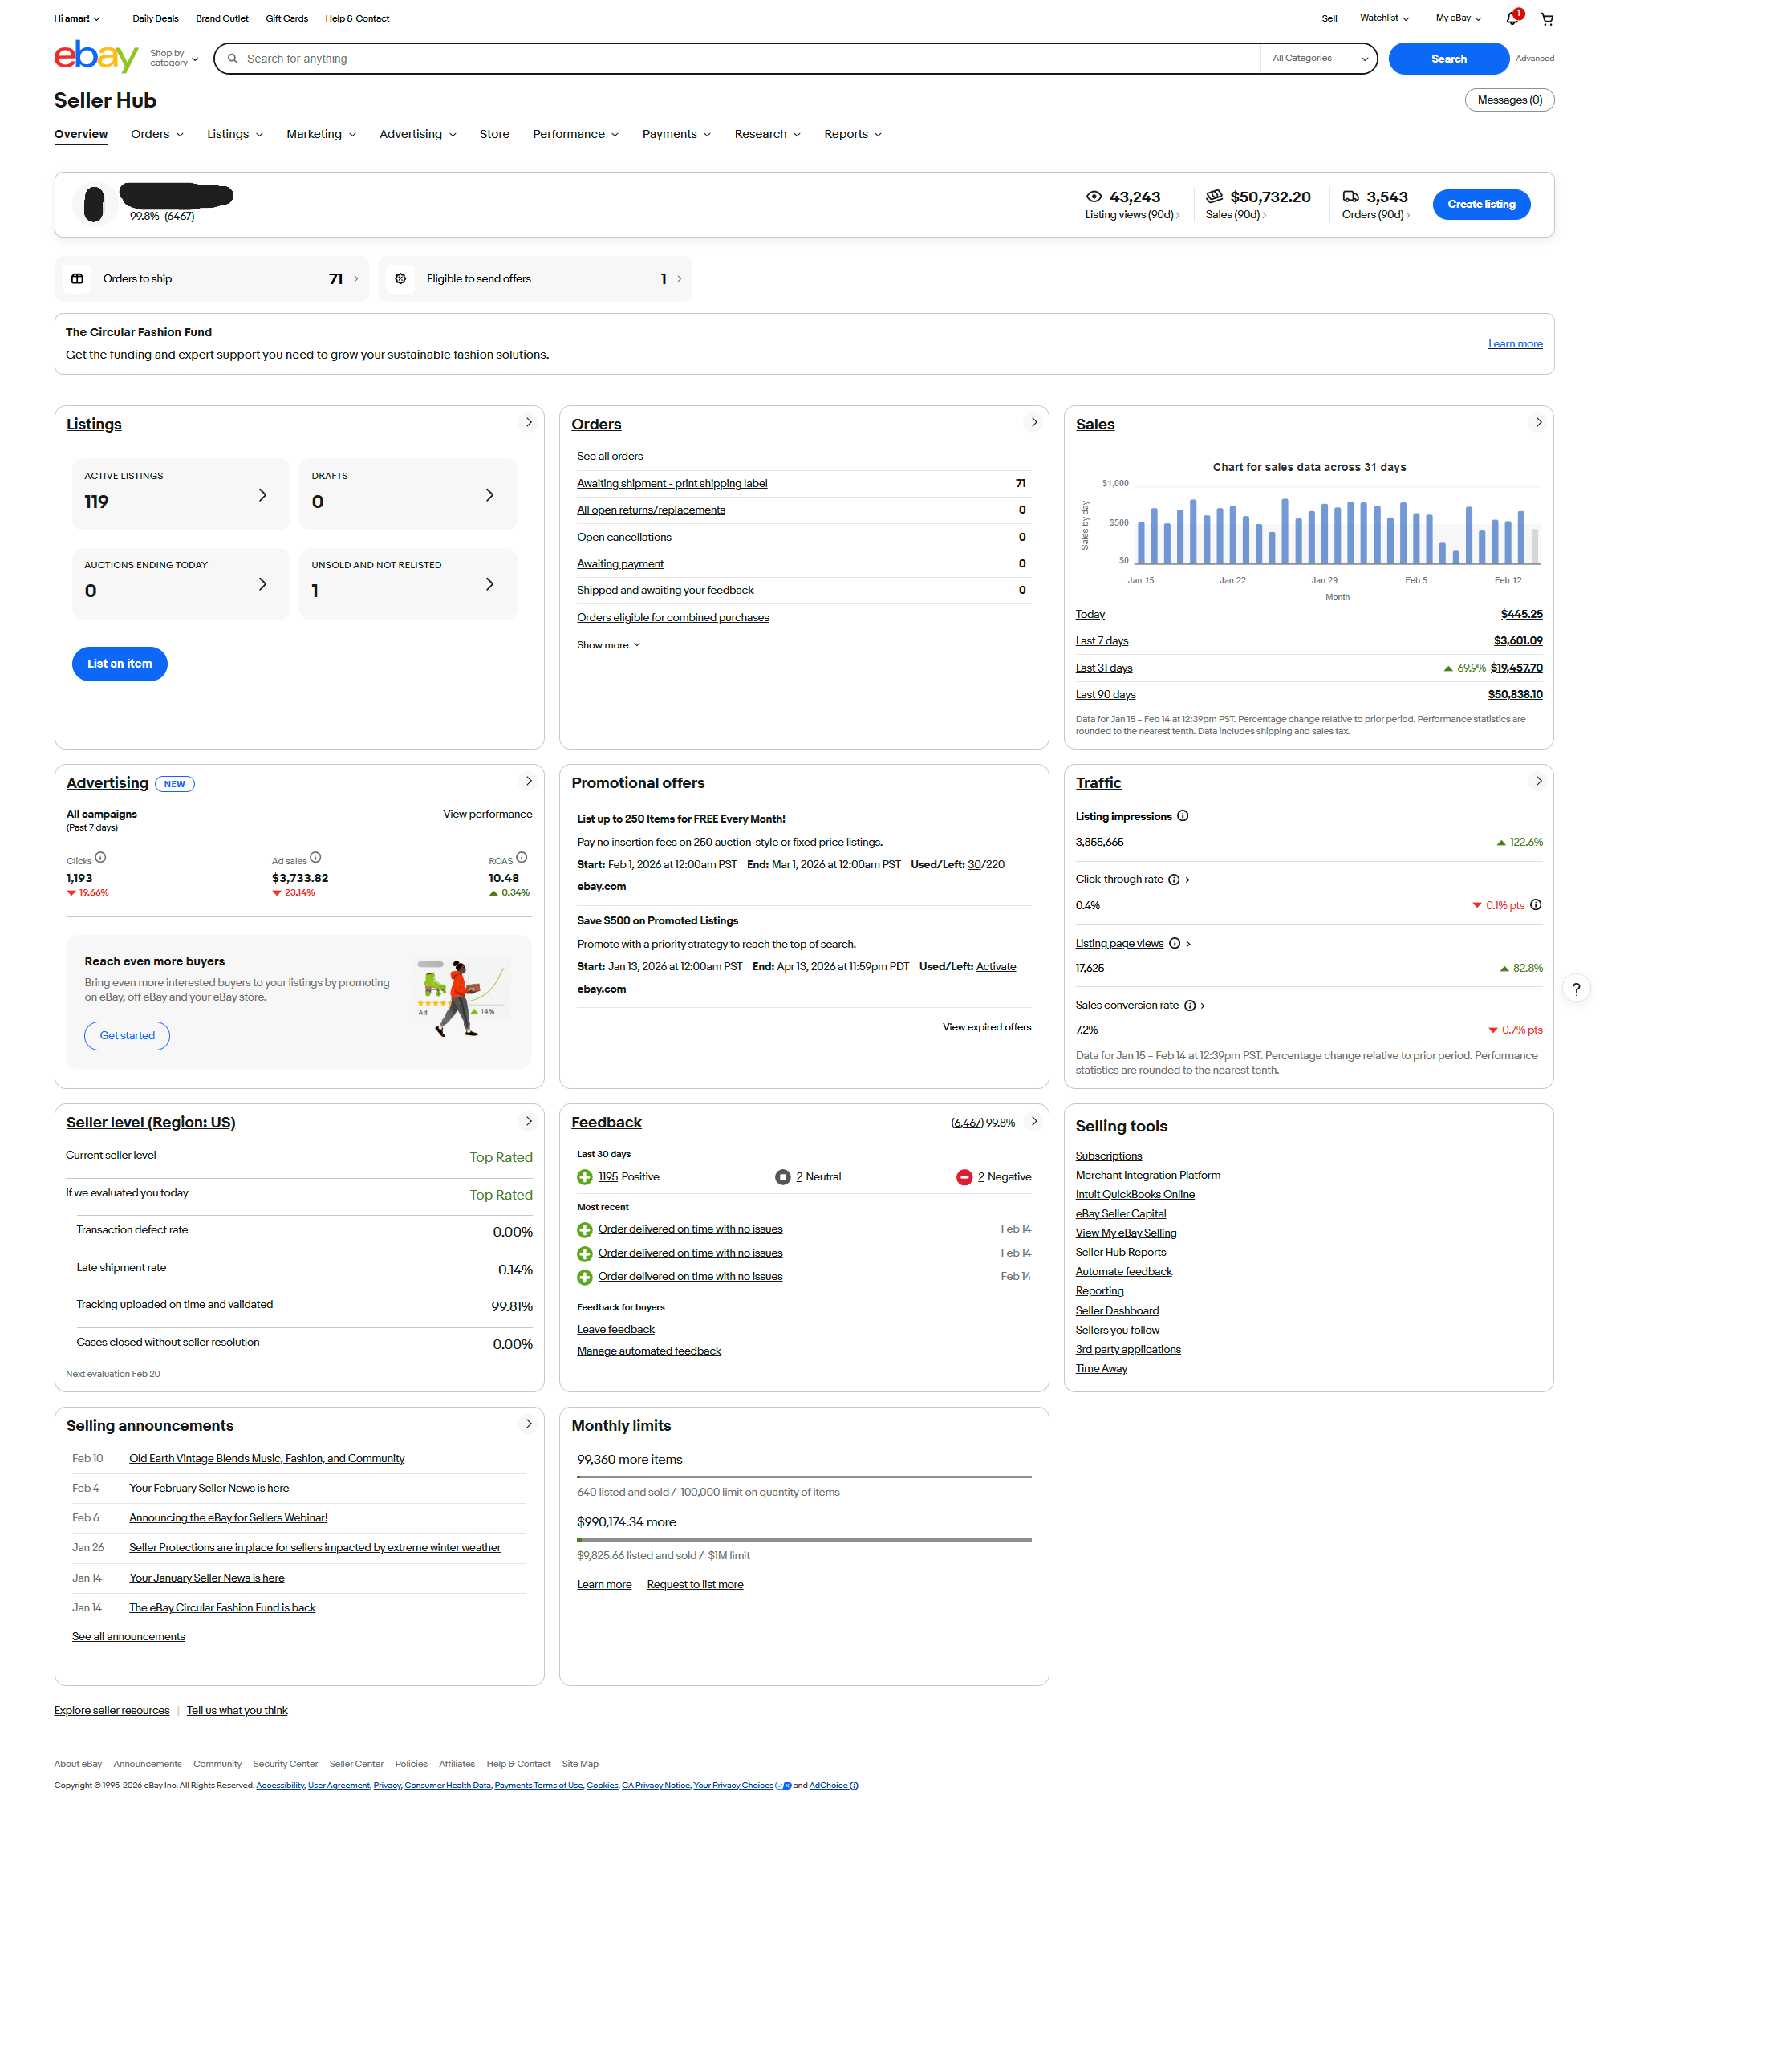The height and width of the screenshot is (2072, 1774).
Task: Expand the Active Listings card chevron
Action: tap(262, 494)
